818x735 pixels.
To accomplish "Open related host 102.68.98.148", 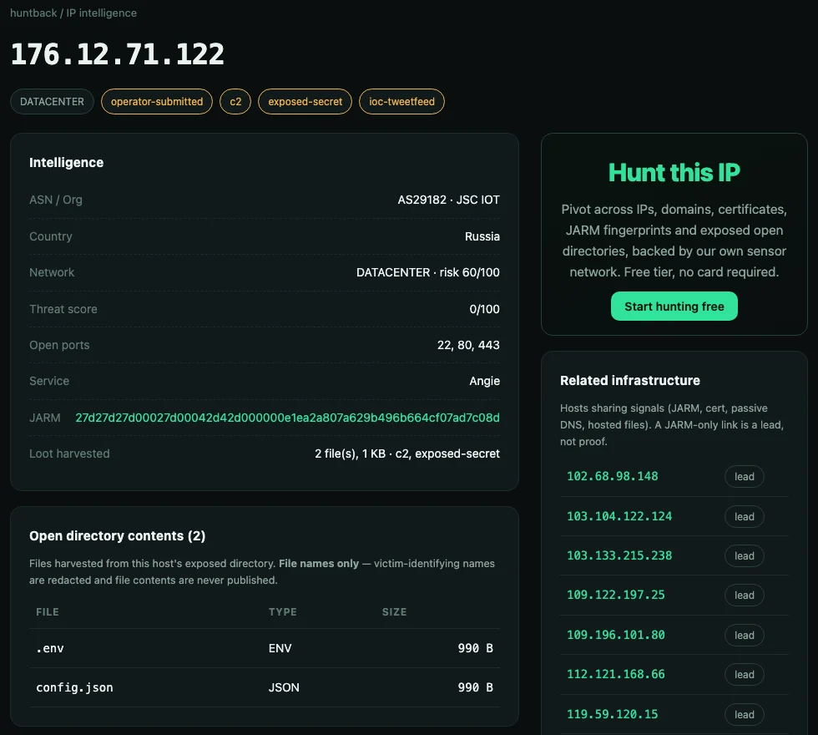I will click(612, 476).
